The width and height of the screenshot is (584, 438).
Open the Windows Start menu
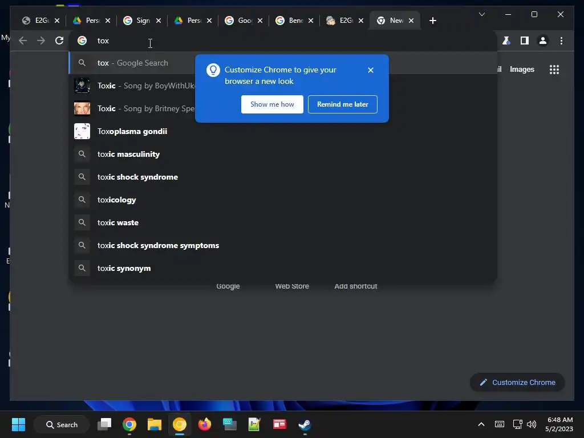pyautogui.click(x=18, y=424)
